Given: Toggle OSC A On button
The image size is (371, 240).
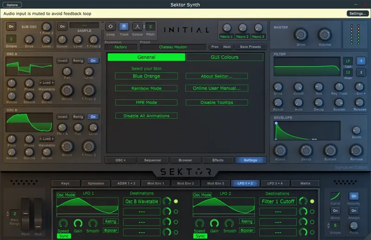Looking at the screenshot, I should 93,61.
